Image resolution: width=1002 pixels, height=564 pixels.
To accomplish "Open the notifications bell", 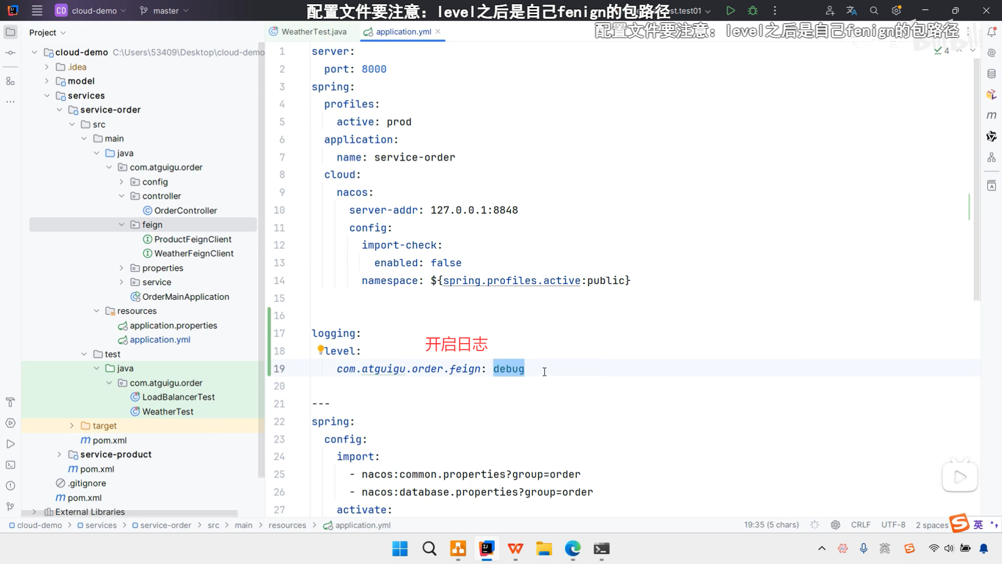I will 992,32.
